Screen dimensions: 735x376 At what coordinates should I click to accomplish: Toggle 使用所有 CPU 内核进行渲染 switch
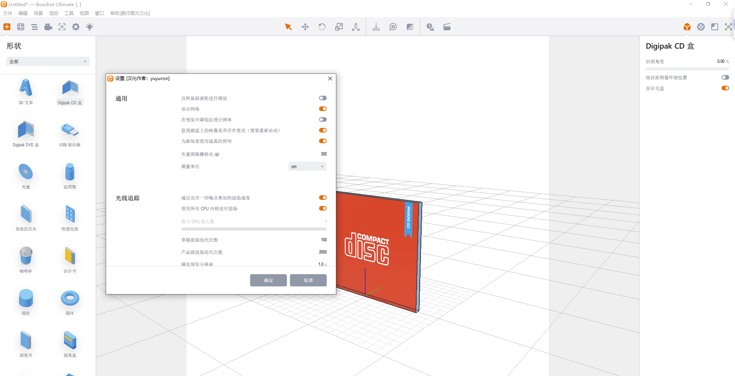coord(323,209)
